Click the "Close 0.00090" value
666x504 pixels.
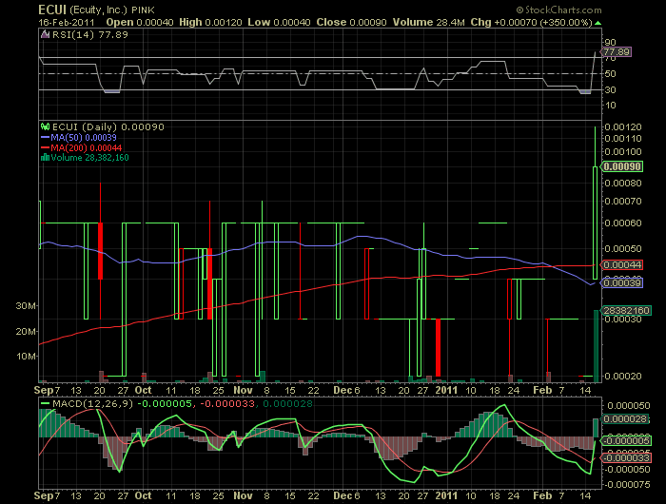(351, 22)
